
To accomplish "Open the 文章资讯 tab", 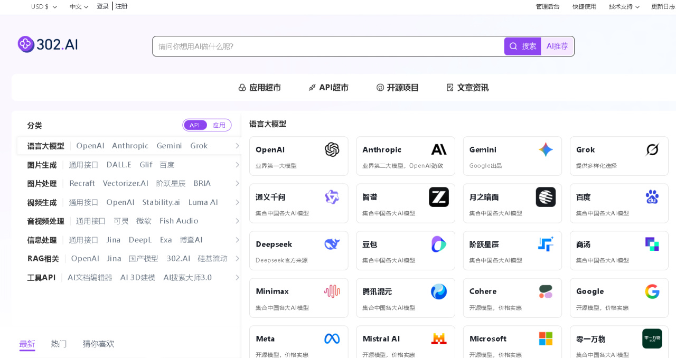I will click(x=467, y=88).
